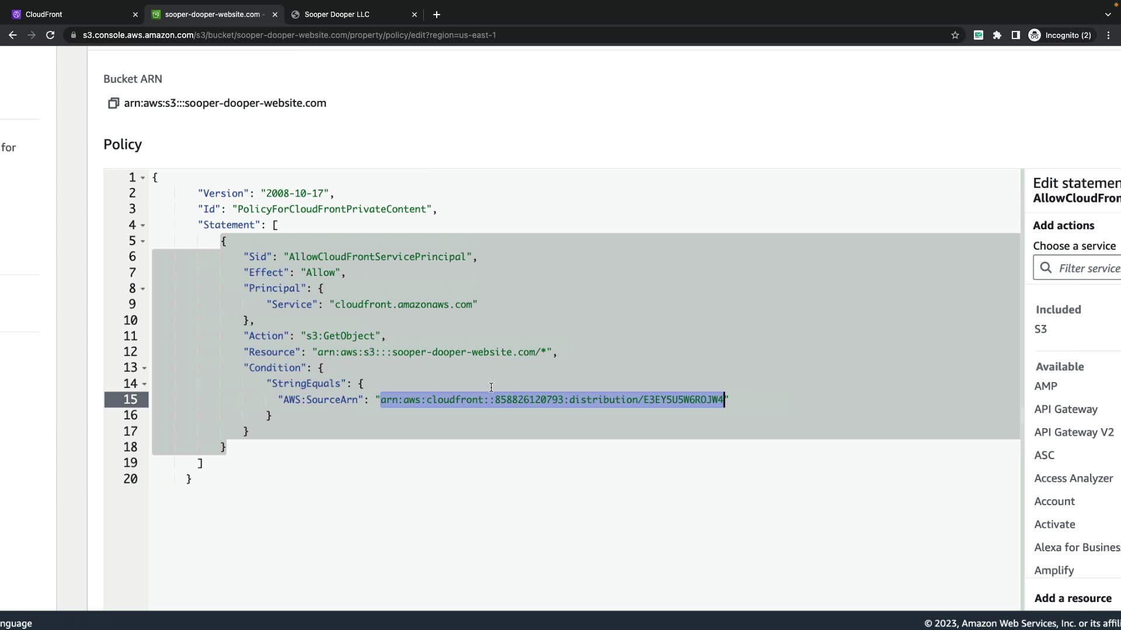
Task: Switch to the CloudFront tab
Action: (x=70, y=15)
